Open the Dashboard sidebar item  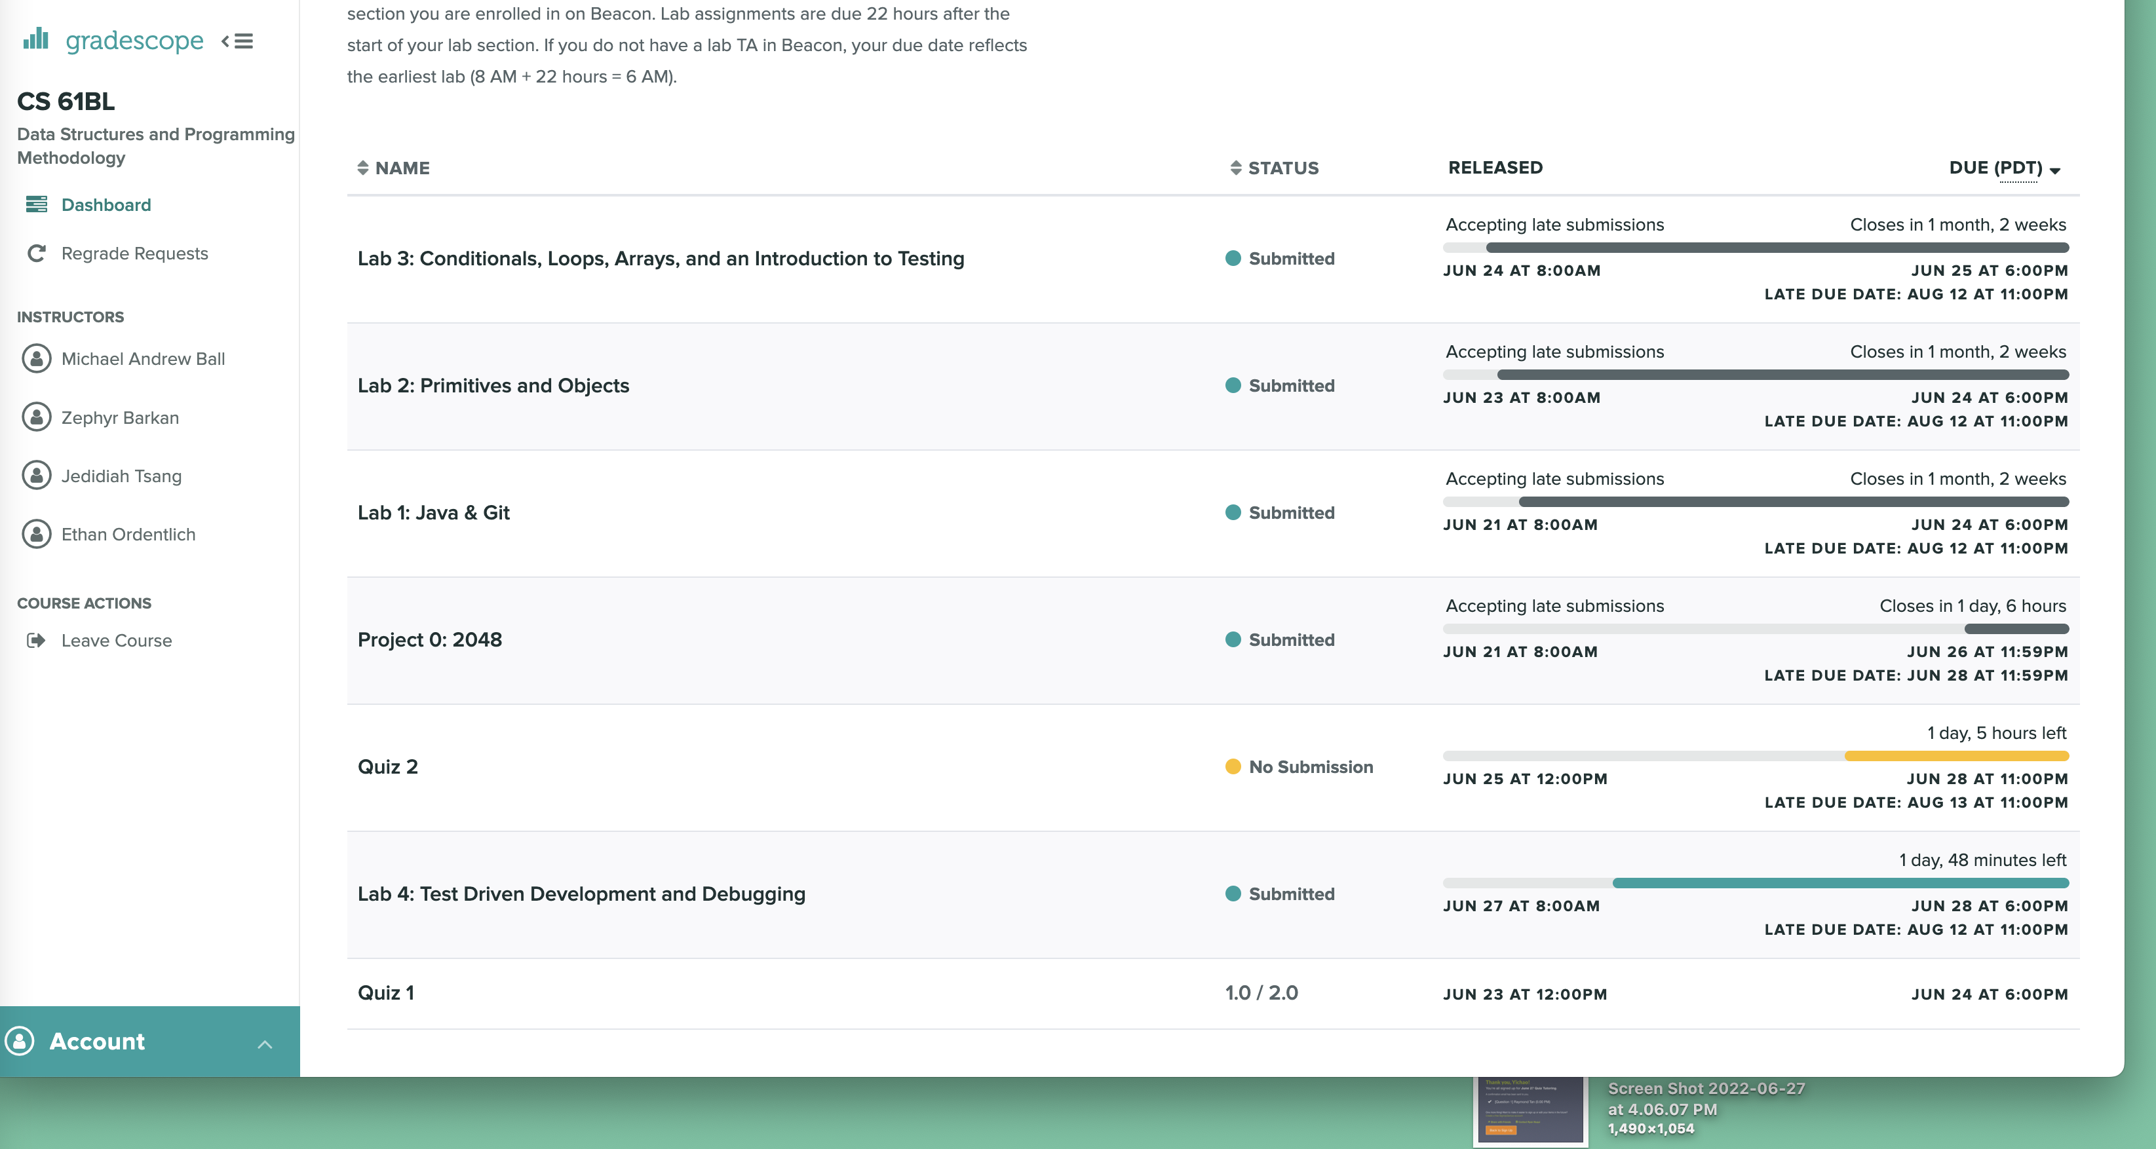pos(106,205)
